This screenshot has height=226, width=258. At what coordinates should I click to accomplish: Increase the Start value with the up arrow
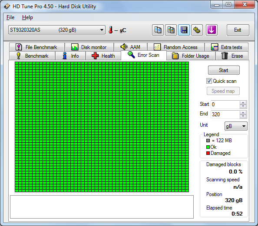coord(243,103)
